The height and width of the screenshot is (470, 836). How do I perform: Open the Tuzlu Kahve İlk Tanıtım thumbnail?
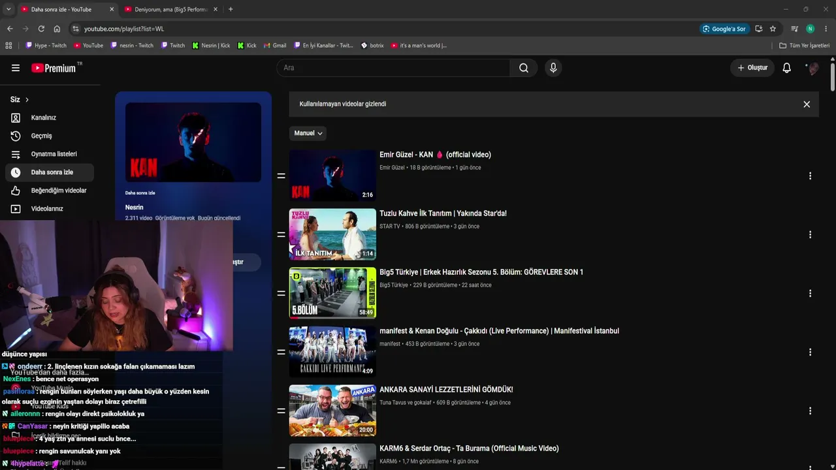tap(332, 234)
